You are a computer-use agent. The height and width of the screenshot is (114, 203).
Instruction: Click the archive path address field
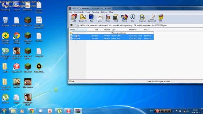point(140,25)
